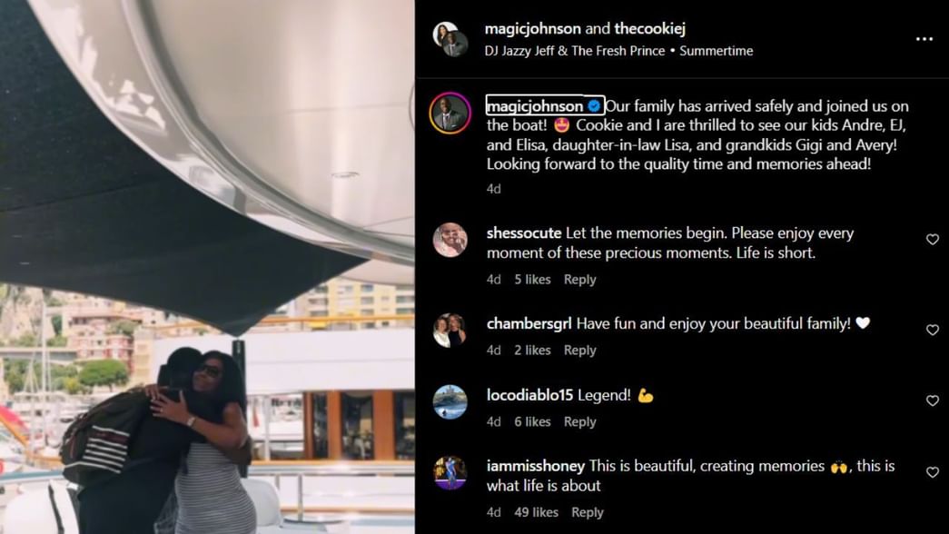Like the chambersgrl comment with heart icon
The height and width of the screenshot is (534, 949).
[x=932, y=330]
